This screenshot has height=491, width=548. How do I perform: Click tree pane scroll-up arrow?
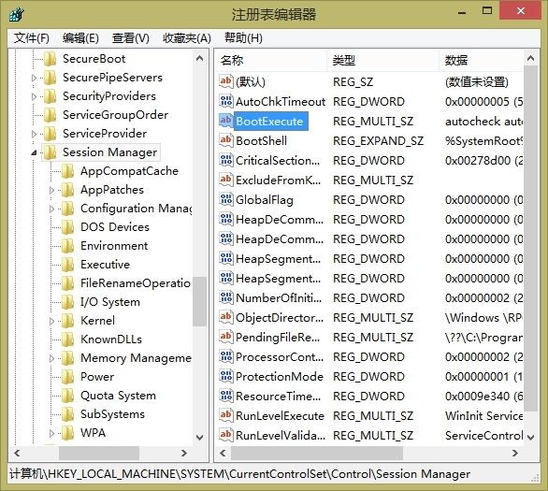pos(199,58)
